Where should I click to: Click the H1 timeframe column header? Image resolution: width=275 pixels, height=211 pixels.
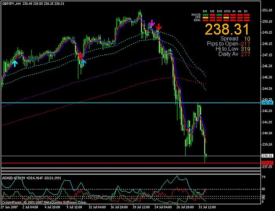pos(234,11)
